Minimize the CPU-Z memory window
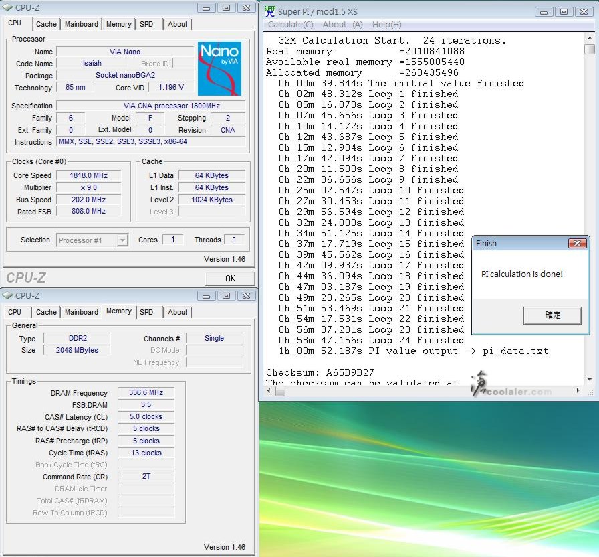 click(x=207, y=296)
